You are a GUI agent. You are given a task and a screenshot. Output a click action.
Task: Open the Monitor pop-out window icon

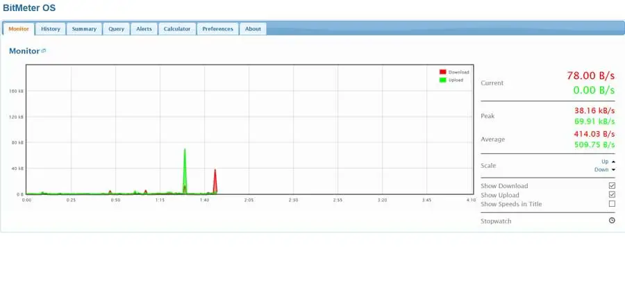pos(44,51)
